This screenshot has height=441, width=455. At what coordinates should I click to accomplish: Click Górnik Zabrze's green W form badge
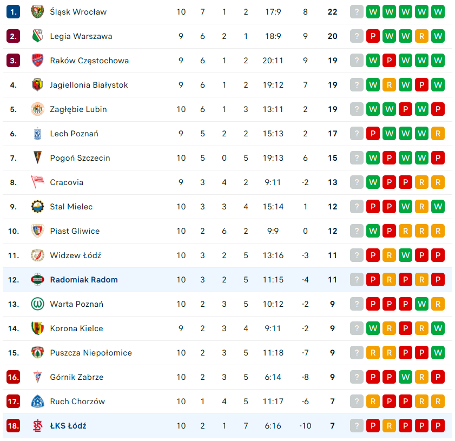405,377
